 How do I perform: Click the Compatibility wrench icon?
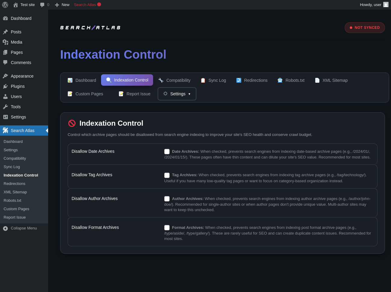[x=161, y=80]
